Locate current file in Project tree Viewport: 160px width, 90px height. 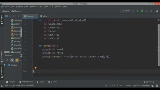14,16
